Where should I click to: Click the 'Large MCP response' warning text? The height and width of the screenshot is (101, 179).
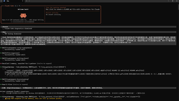[x=34, y=98]
